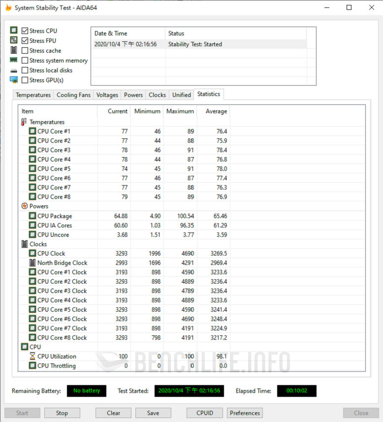Click the lightning icon beside Powers
This screenshot has height=422, width=383.
(24, 206)
